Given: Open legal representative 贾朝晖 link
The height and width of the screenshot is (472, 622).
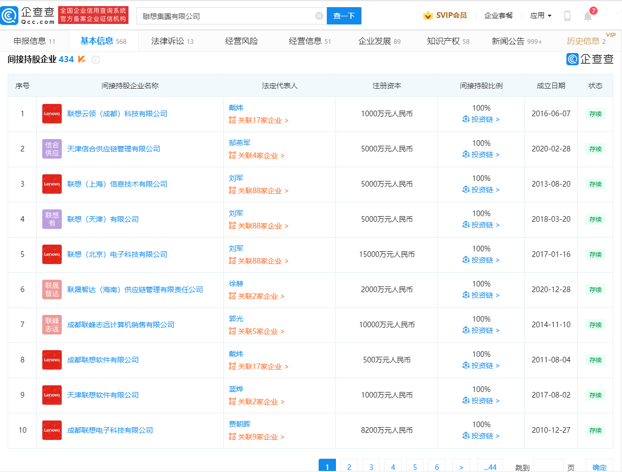Looking at the screenshot, I should tap(240, 424).
